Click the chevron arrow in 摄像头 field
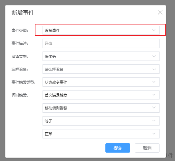Viewport: 175px width, 161px height. 154,56
